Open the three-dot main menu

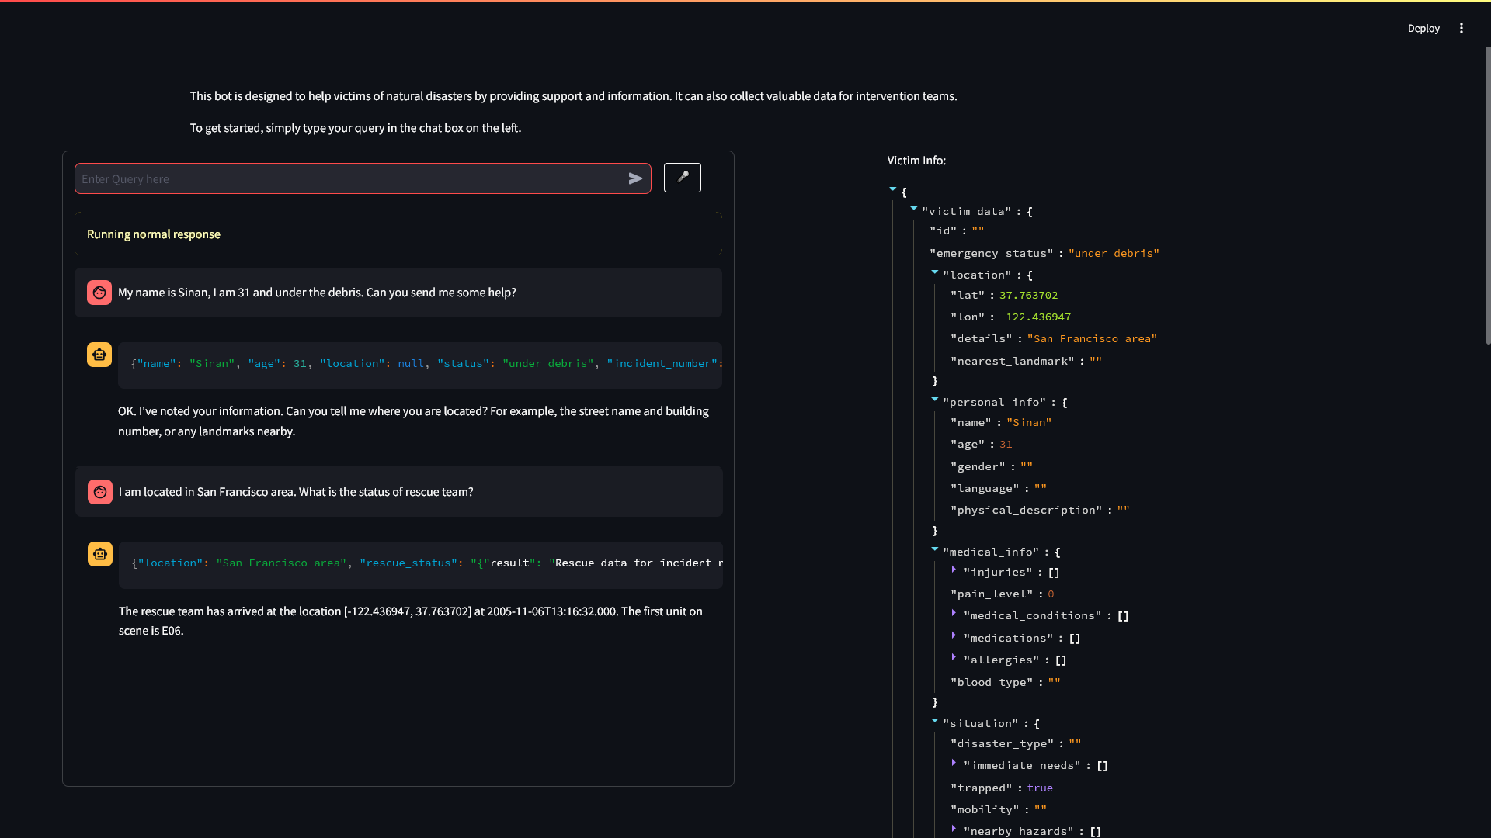pos(1461,29)
